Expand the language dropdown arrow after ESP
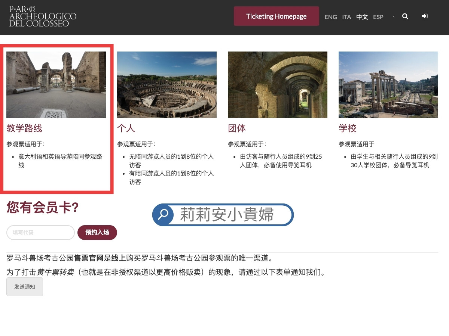Screen dimensions: 449x336 [x=393, y=16]
